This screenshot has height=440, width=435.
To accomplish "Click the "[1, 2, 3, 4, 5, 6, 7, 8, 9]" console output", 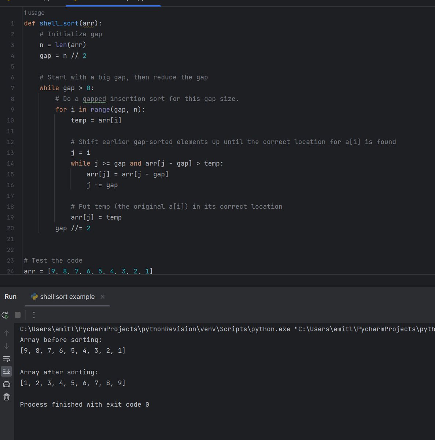I will (x=73, y=383).
